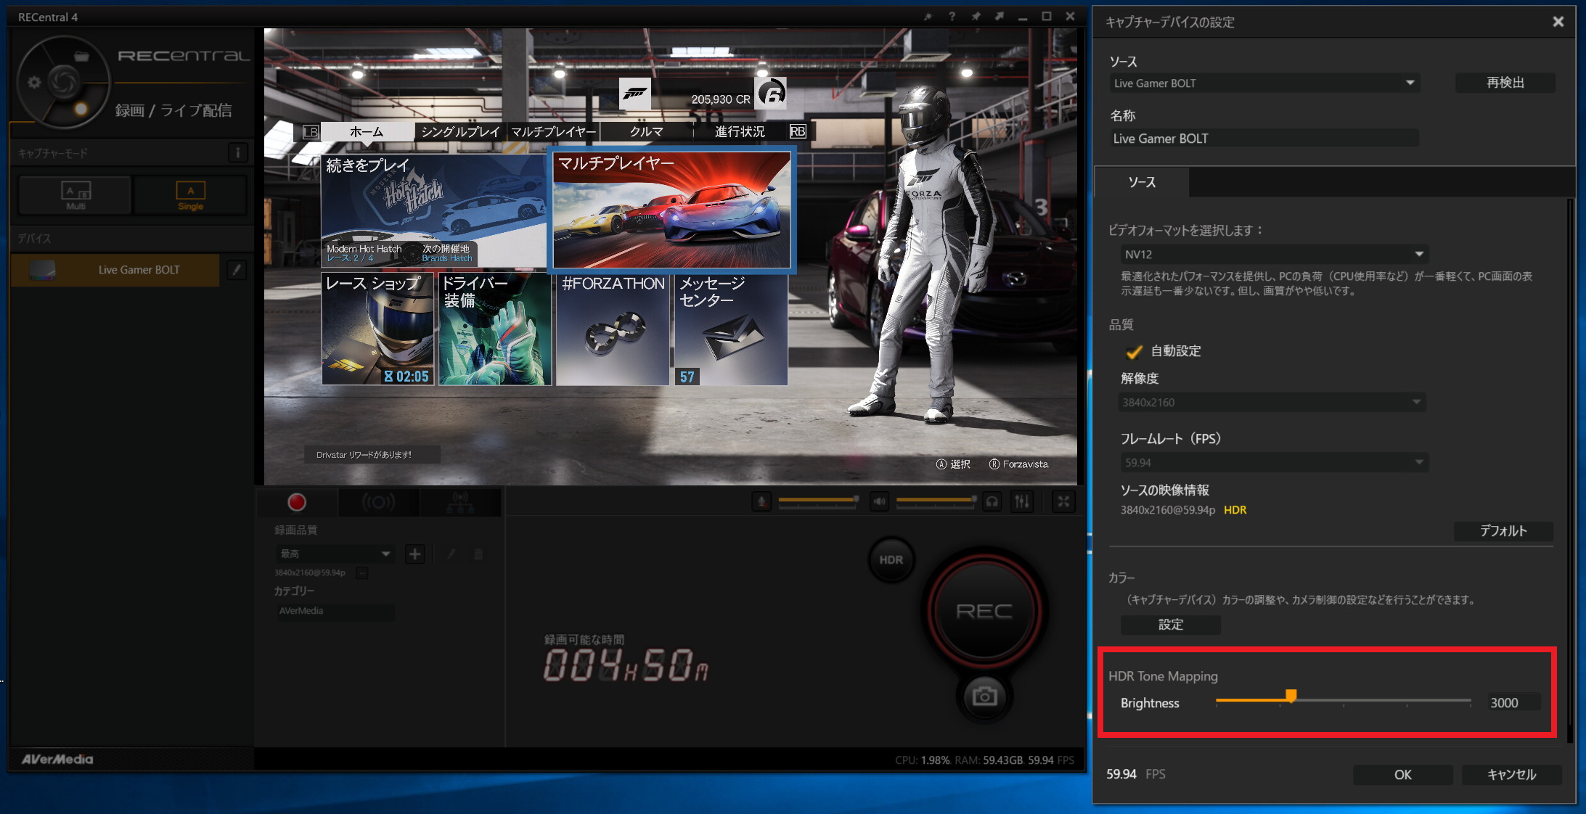Switch to the multi-stream network mode tab
Image resolution: width=1586 pixels, height=814 pixels.
point(460,502)
